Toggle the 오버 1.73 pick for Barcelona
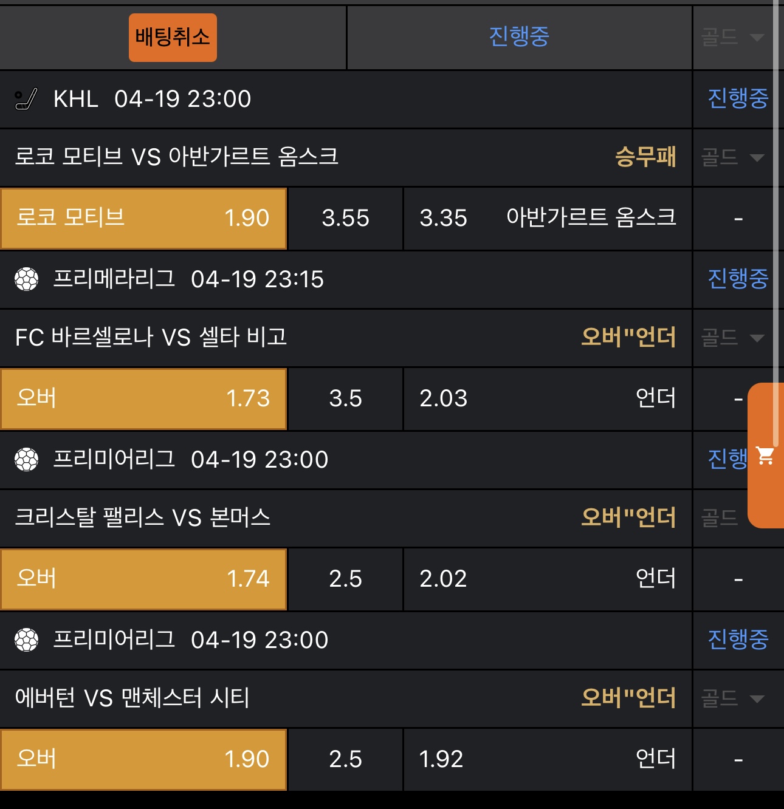 tap(143, 398)
